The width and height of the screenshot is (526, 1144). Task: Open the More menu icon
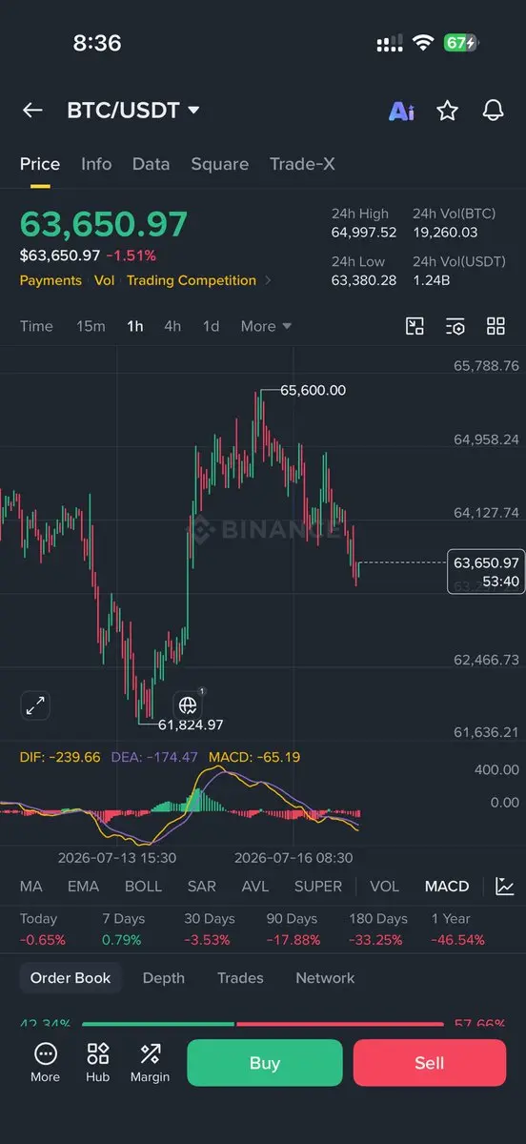45,1062
